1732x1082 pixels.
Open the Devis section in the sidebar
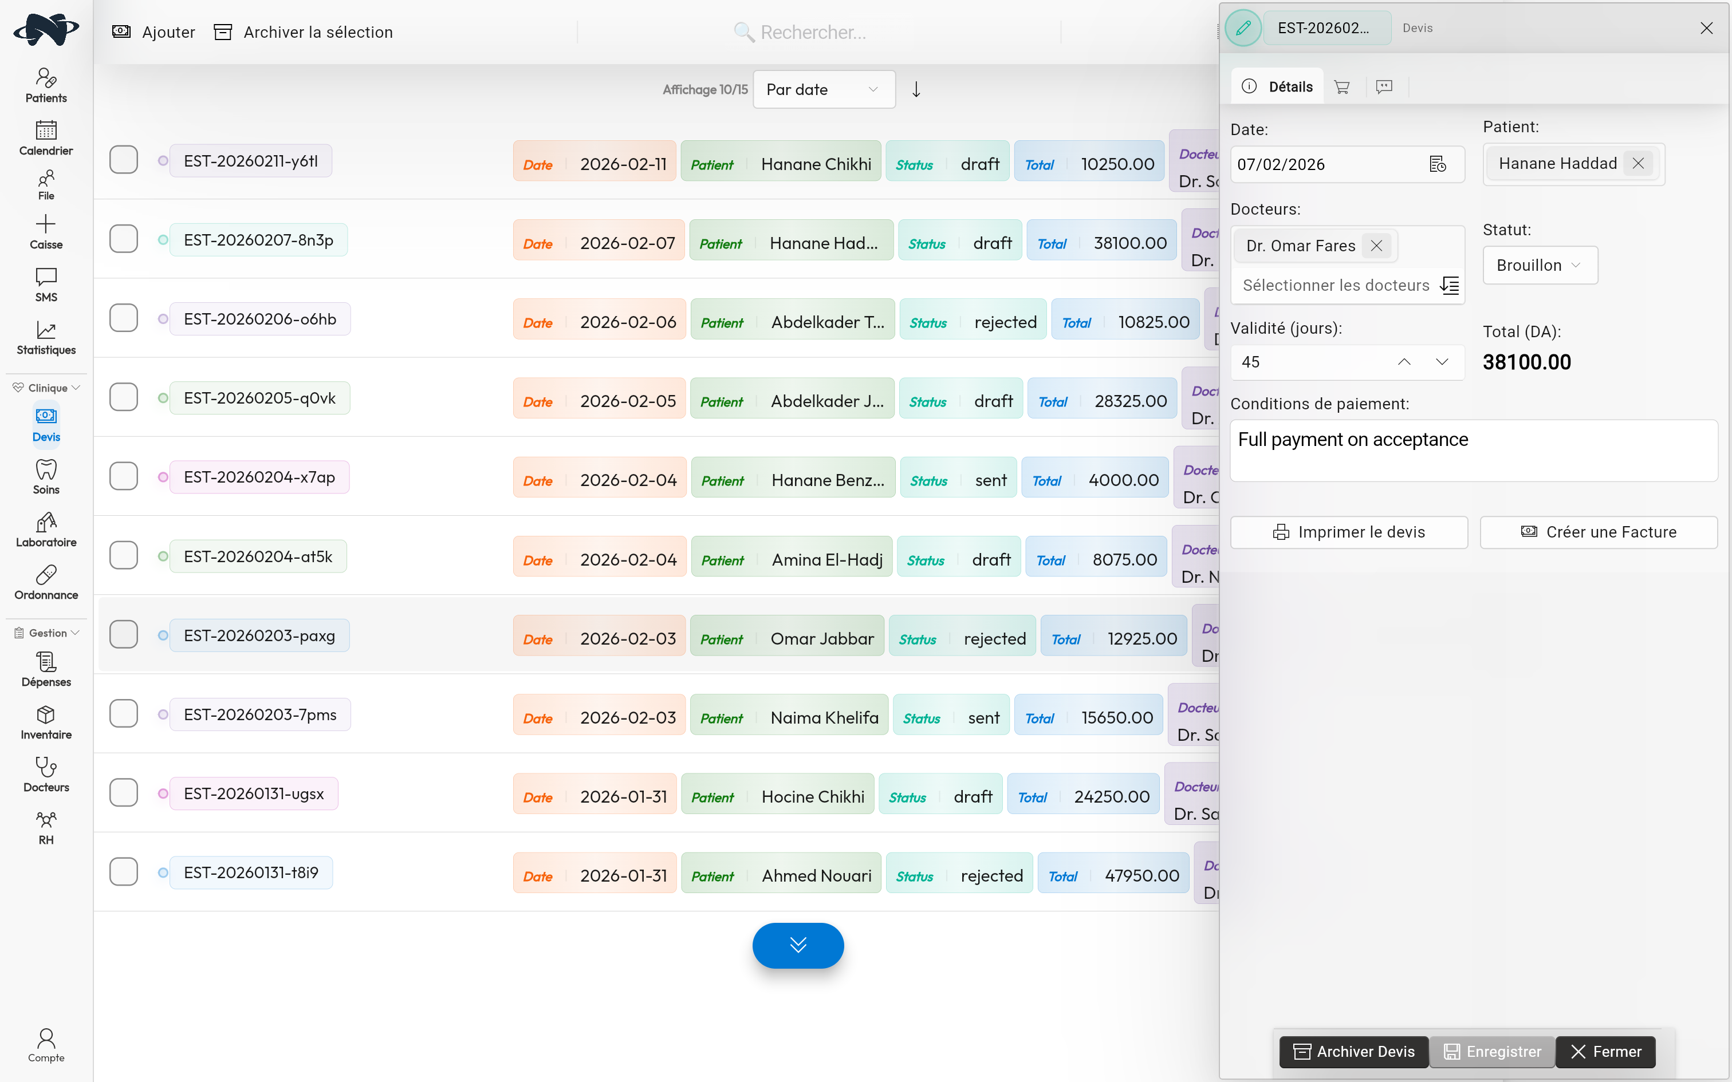tap(45, 424)
